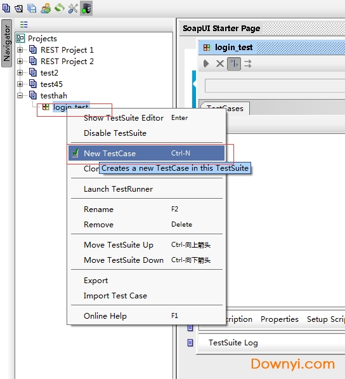Choose New TestCase menu entry
Screen dimensions: 345x379
(x=146, y=153)
